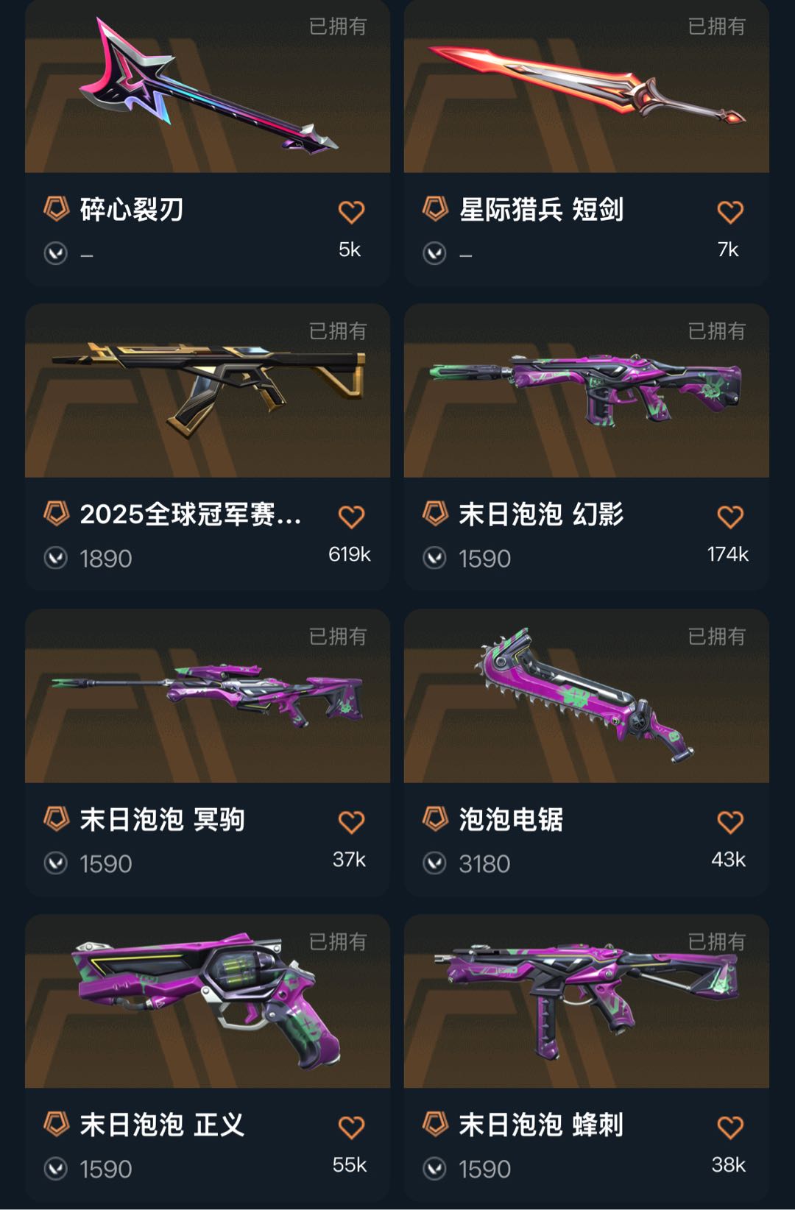Like the 末日泡泡 正义 pistol skin
Image resolution: width=795 pixels, height=1210 pixels.
[x=351, y=1128]
